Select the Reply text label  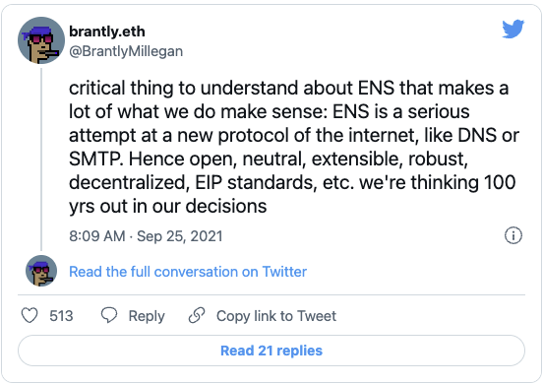pos(147,316)
